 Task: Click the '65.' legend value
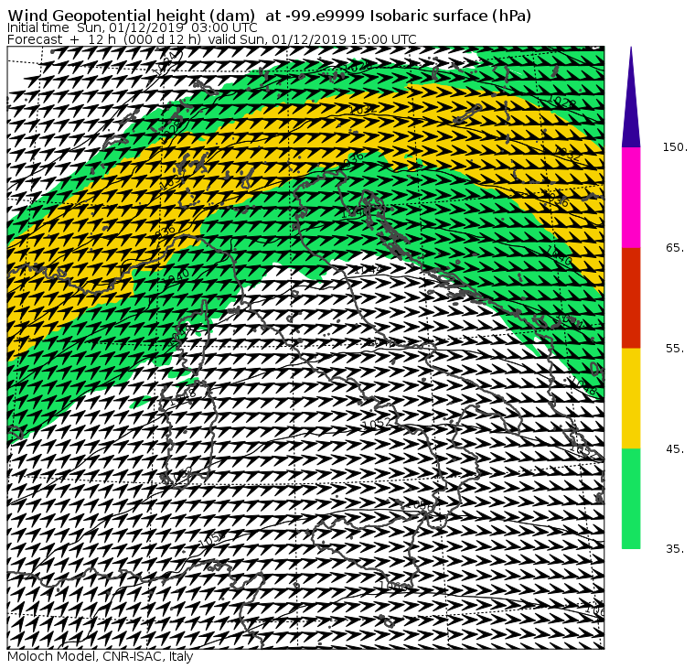pyautogui.click(x=675, y=247)
